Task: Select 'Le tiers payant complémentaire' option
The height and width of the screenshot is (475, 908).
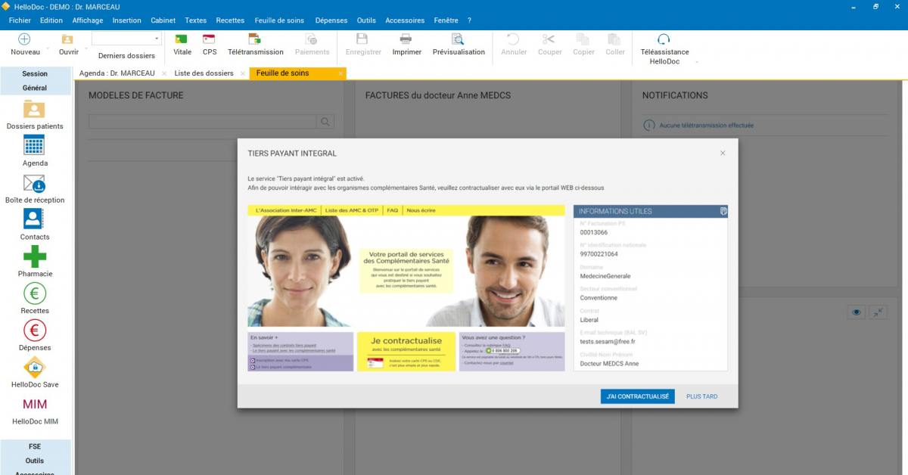Action: (282, 367)
